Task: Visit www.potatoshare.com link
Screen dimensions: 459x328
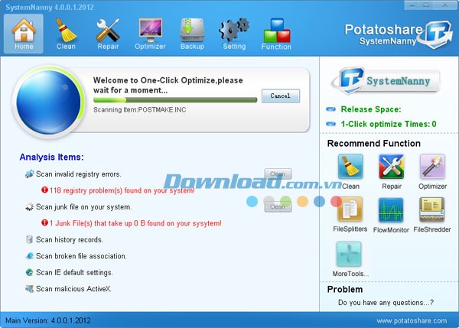Action: click(x=412, y=320)
